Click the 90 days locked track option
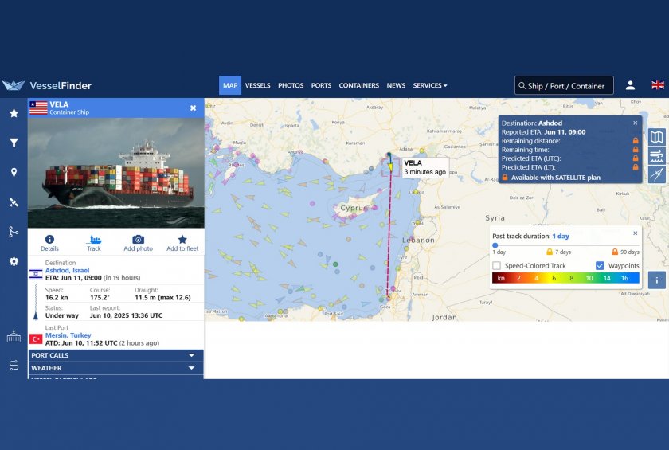Viewport: 669px width, 450px height. pyautogui.click(x=625, y=252)
